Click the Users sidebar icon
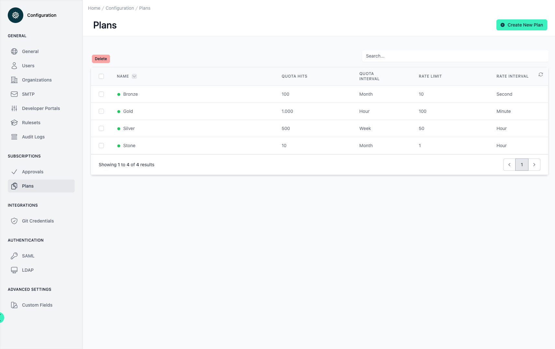The image size is (555, 349). tap(14, 65)
